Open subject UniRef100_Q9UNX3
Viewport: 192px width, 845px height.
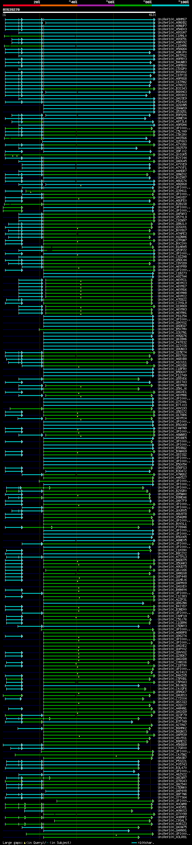pos(172,349)
